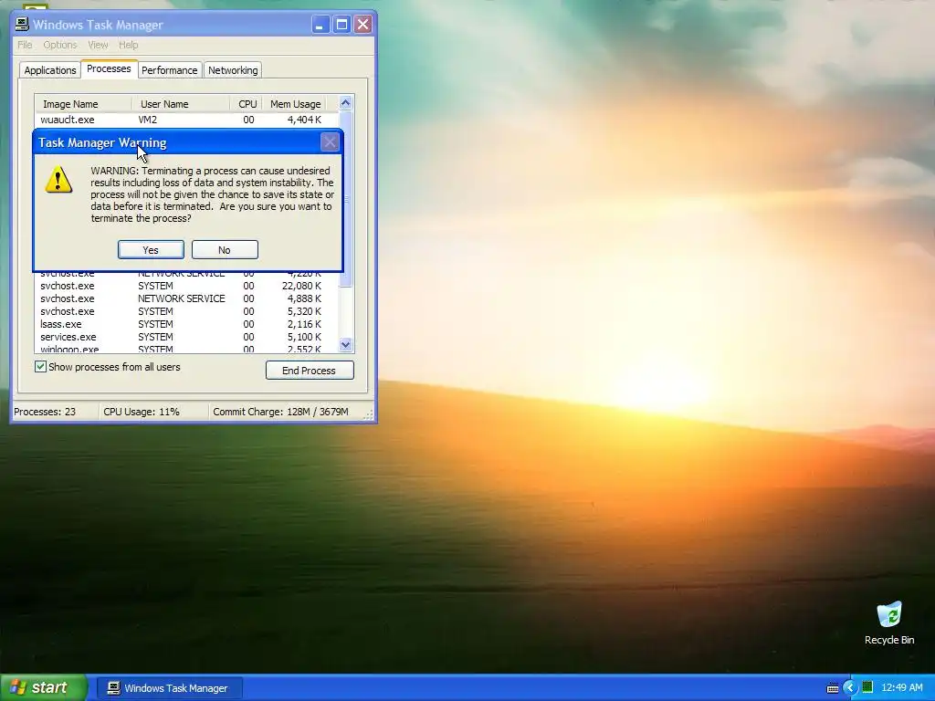Click Commit Charge in the status bar

(280, 412)
